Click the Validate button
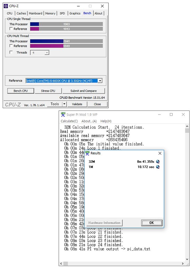The image size is (192, 269). tap(77, 104)
